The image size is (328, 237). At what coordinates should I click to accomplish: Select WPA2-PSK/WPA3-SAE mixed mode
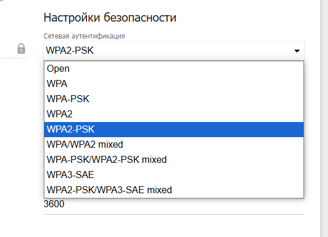point(174,190)
